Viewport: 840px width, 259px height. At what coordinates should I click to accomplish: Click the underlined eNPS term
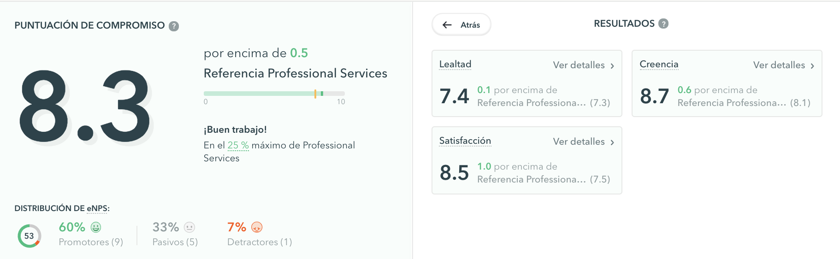(x=97, y=208)
